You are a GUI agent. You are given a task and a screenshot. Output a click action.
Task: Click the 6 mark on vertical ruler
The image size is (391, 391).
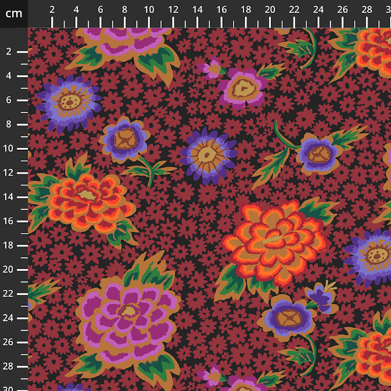point(9,100)
